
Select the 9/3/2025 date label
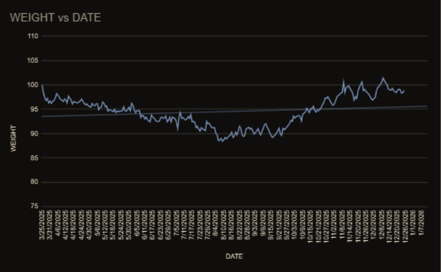[255, 223]
